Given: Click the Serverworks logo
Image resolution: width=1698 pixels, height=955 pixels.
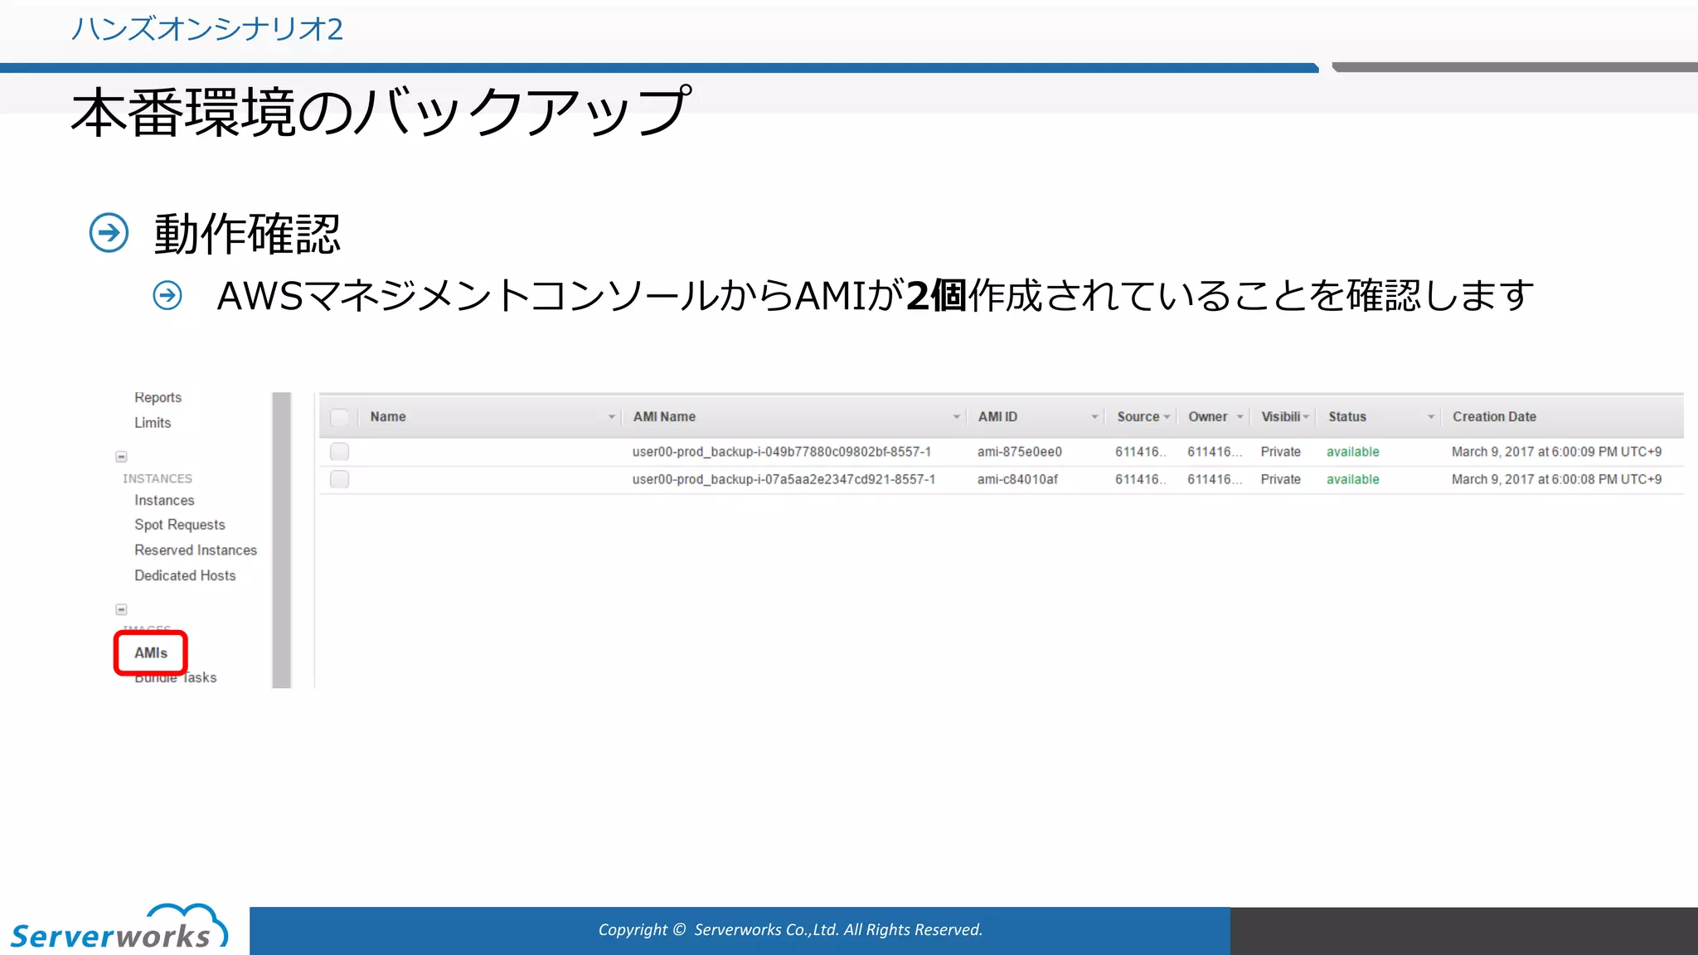Looking at the screenshot, I should (119, 927).
